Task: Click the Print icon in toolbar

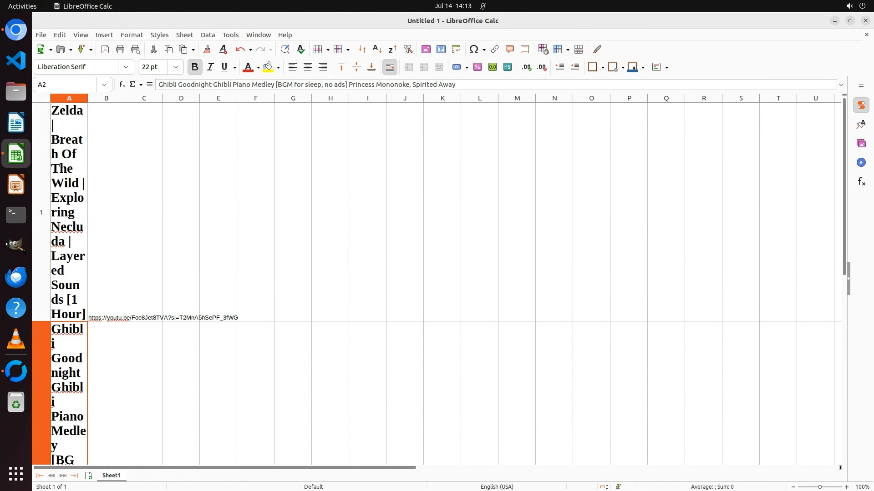Action: click(x=120, y=49)
